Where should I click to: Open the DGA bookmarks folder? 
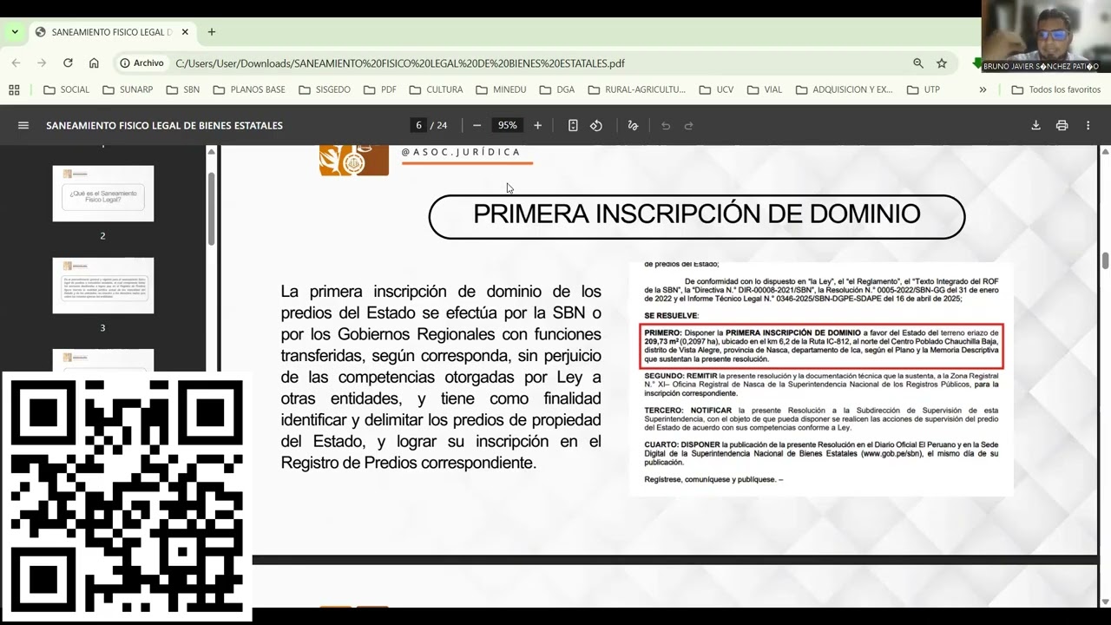click(x=557, y=89)
